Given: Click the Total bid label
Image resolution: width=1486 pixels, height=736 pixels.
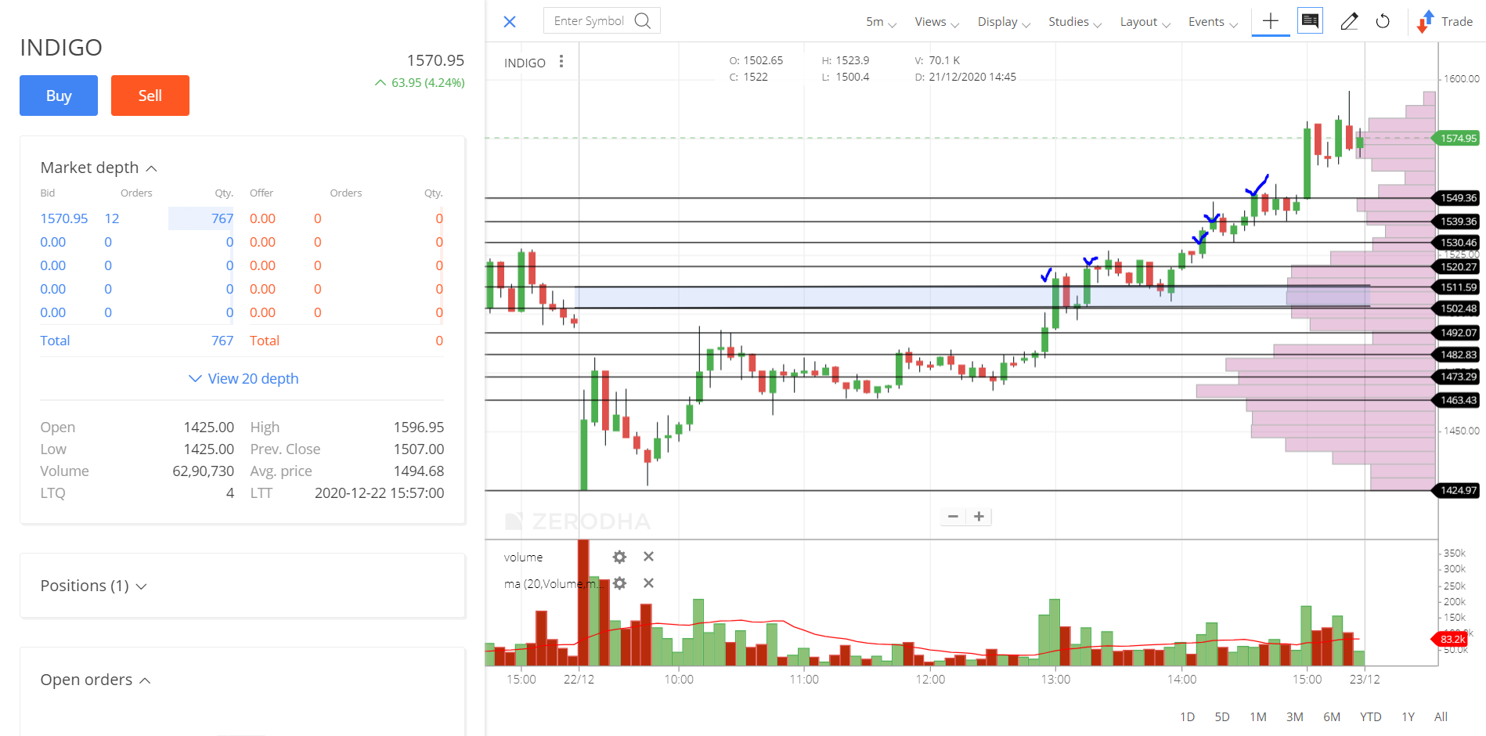Looking at the screenshot, I should 55,341.
